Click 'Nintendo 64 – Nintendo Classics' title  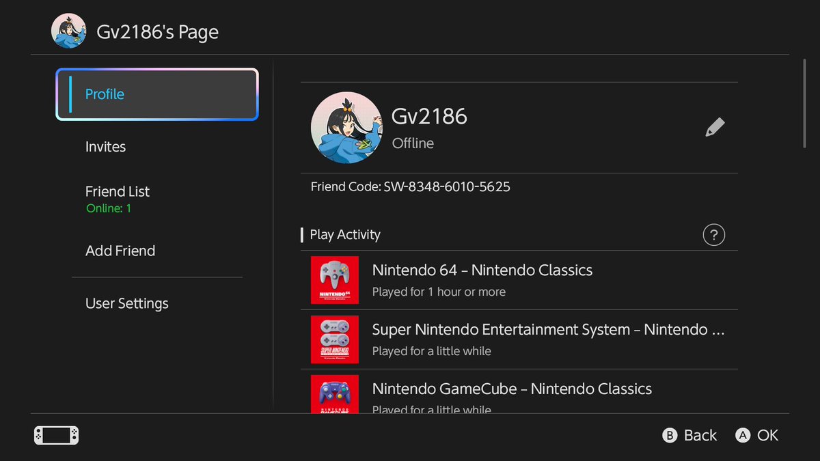482,270
